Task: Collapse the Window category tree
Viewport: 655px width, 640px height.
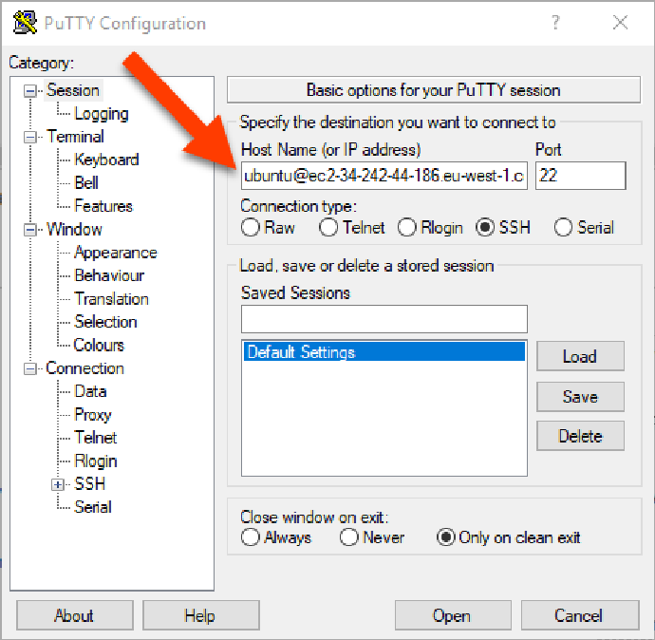Action: point(31,230)
